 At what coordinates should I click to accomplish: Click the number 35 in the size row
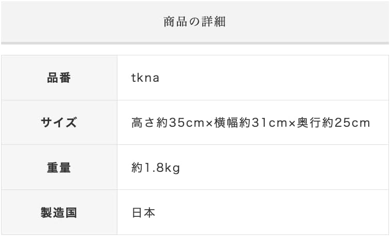pos(175,123)
